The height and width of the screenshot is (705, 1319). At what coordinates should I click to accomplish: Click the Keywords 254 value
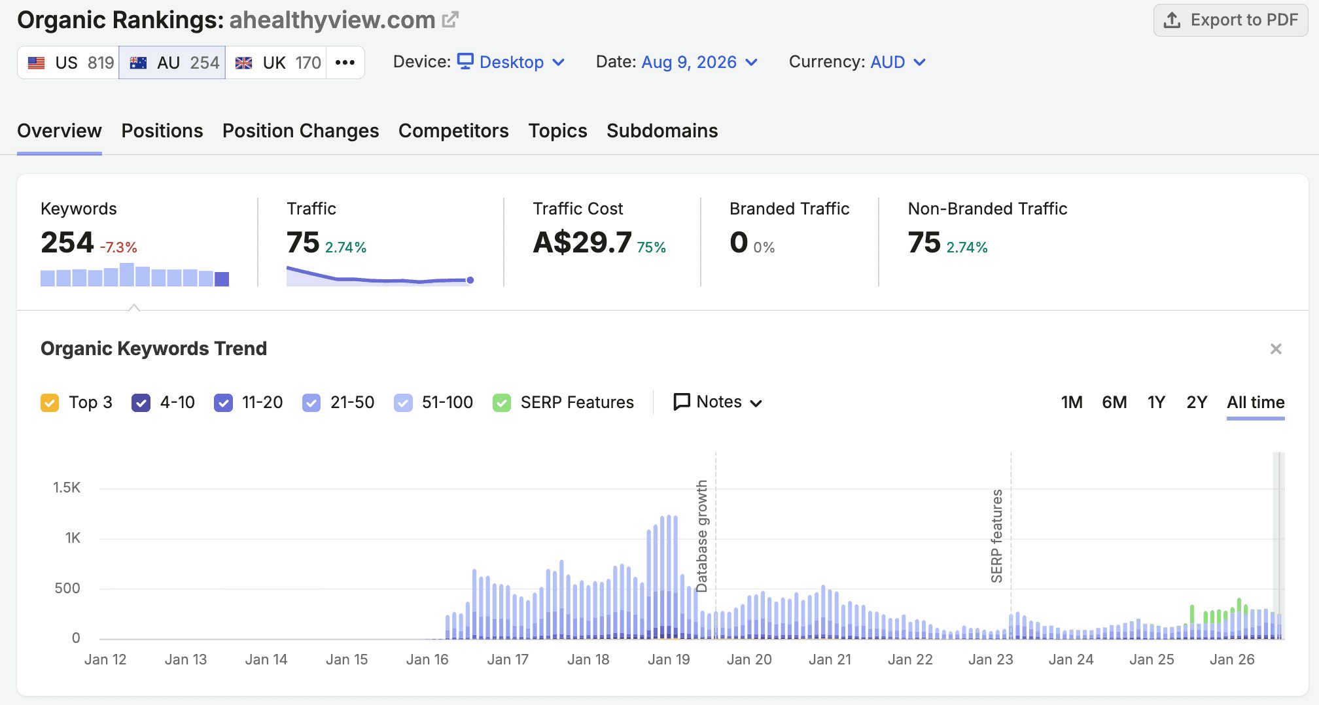(67, 243)
